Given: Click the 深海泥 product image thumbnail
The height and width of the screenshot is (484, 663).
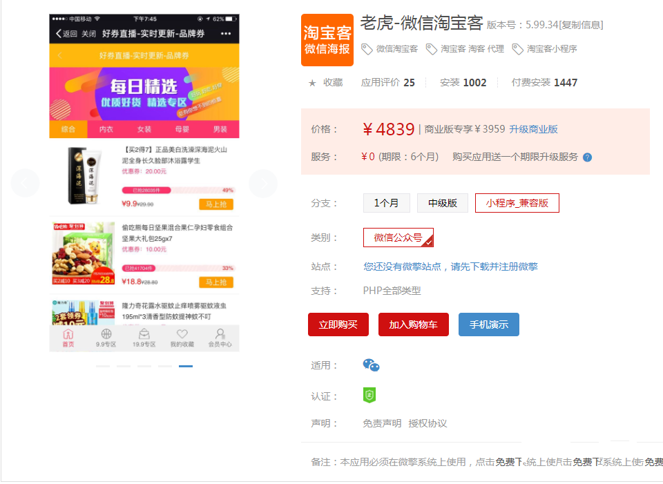Looking at the screenshot, I should tap(84, 175).
